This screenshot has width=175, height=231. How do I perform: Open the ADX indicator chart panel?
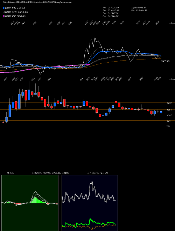[x=90, y=203]
